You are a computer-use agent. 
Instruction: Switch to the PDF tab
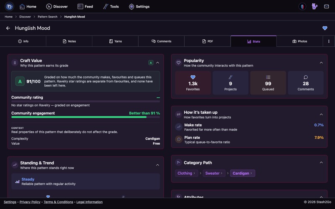pos(208,41)
